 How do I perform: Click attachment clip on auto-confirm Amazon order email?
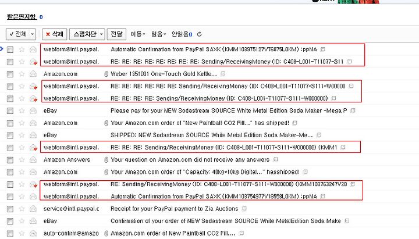(106, 233)
